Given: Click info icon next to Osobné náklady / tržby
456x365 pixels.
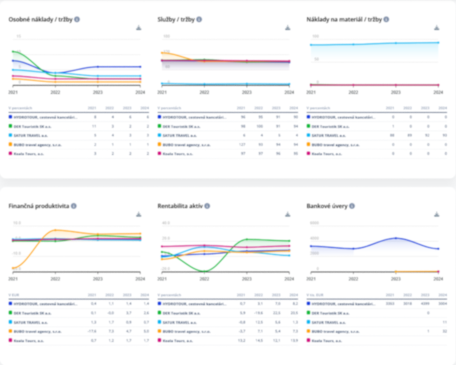Looking at the screenshot, I should [77, 19].
